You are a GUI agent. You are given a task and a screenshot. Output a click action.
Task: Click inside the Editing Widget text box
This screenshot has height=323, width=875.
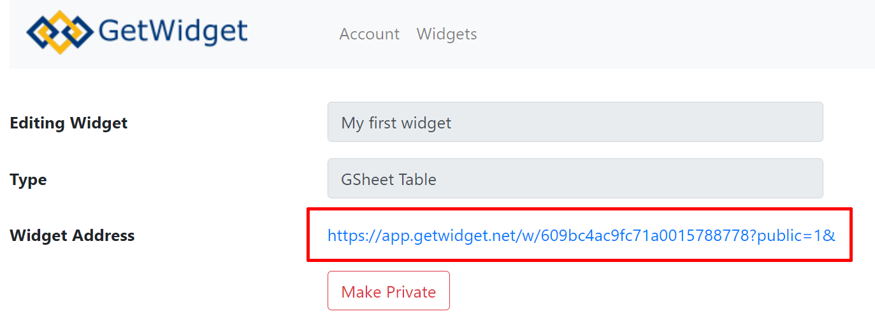pyautogui.click(x=575, y=122)
